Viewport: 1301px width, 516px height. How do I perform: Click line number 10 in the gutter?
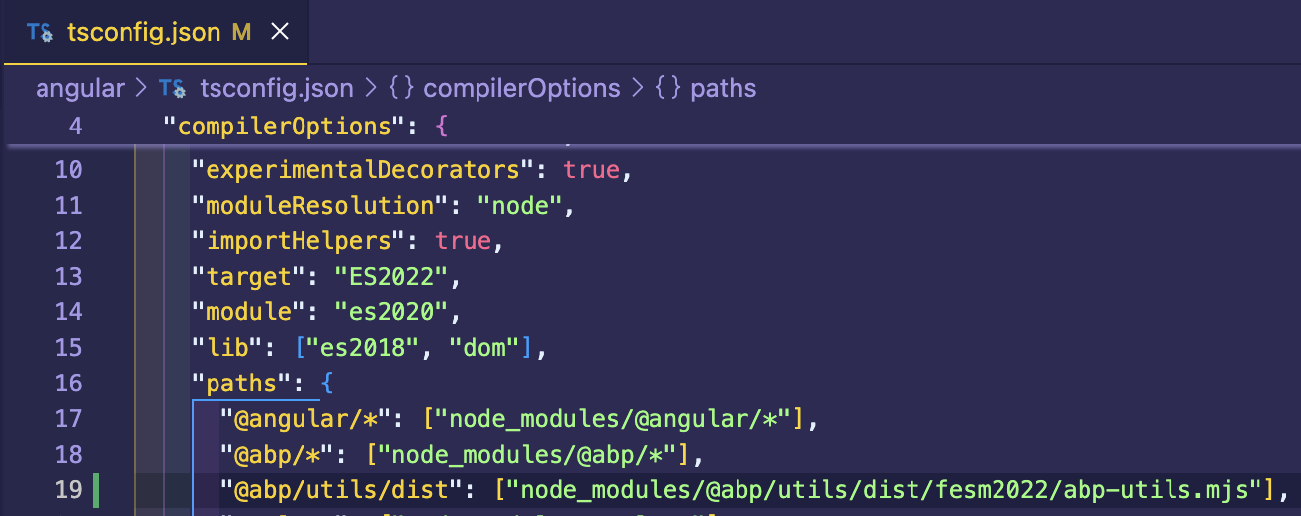pos(68,169)
